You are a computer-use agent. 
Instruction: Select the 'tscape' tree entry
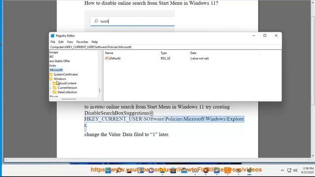click(x=54, y=52)
